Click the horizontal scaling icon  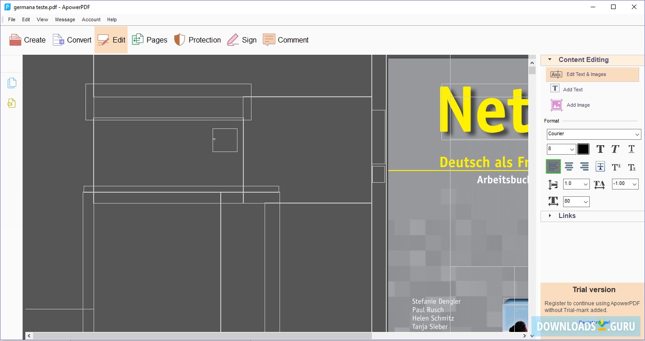(553, 201)
